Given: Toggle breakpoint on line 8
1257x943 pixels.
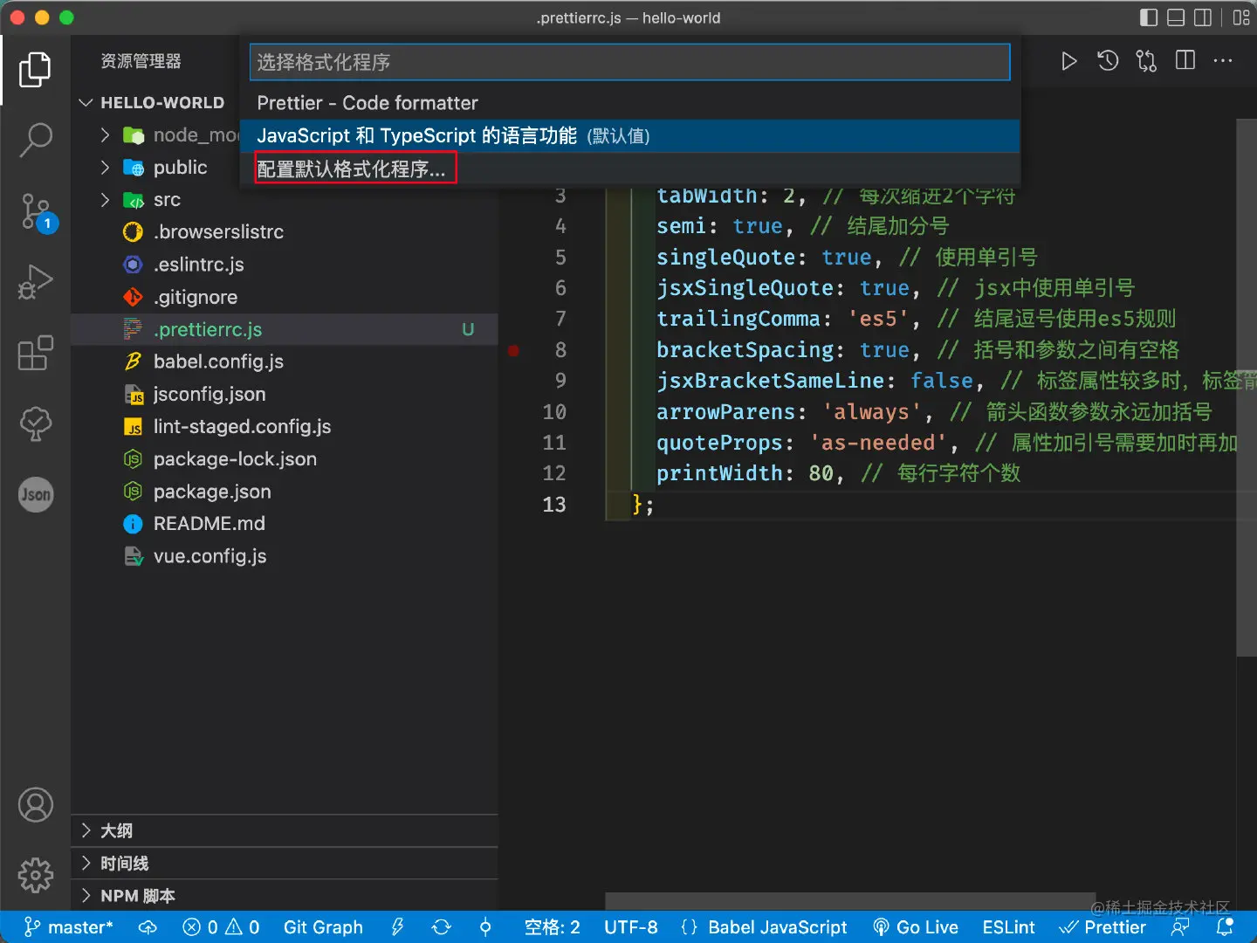Looking at the screenshot, I should point(514,350).
